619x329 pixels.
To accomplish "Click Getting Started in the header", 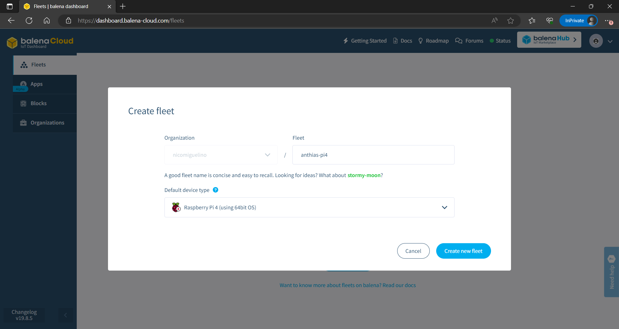I will click(365, 41).
